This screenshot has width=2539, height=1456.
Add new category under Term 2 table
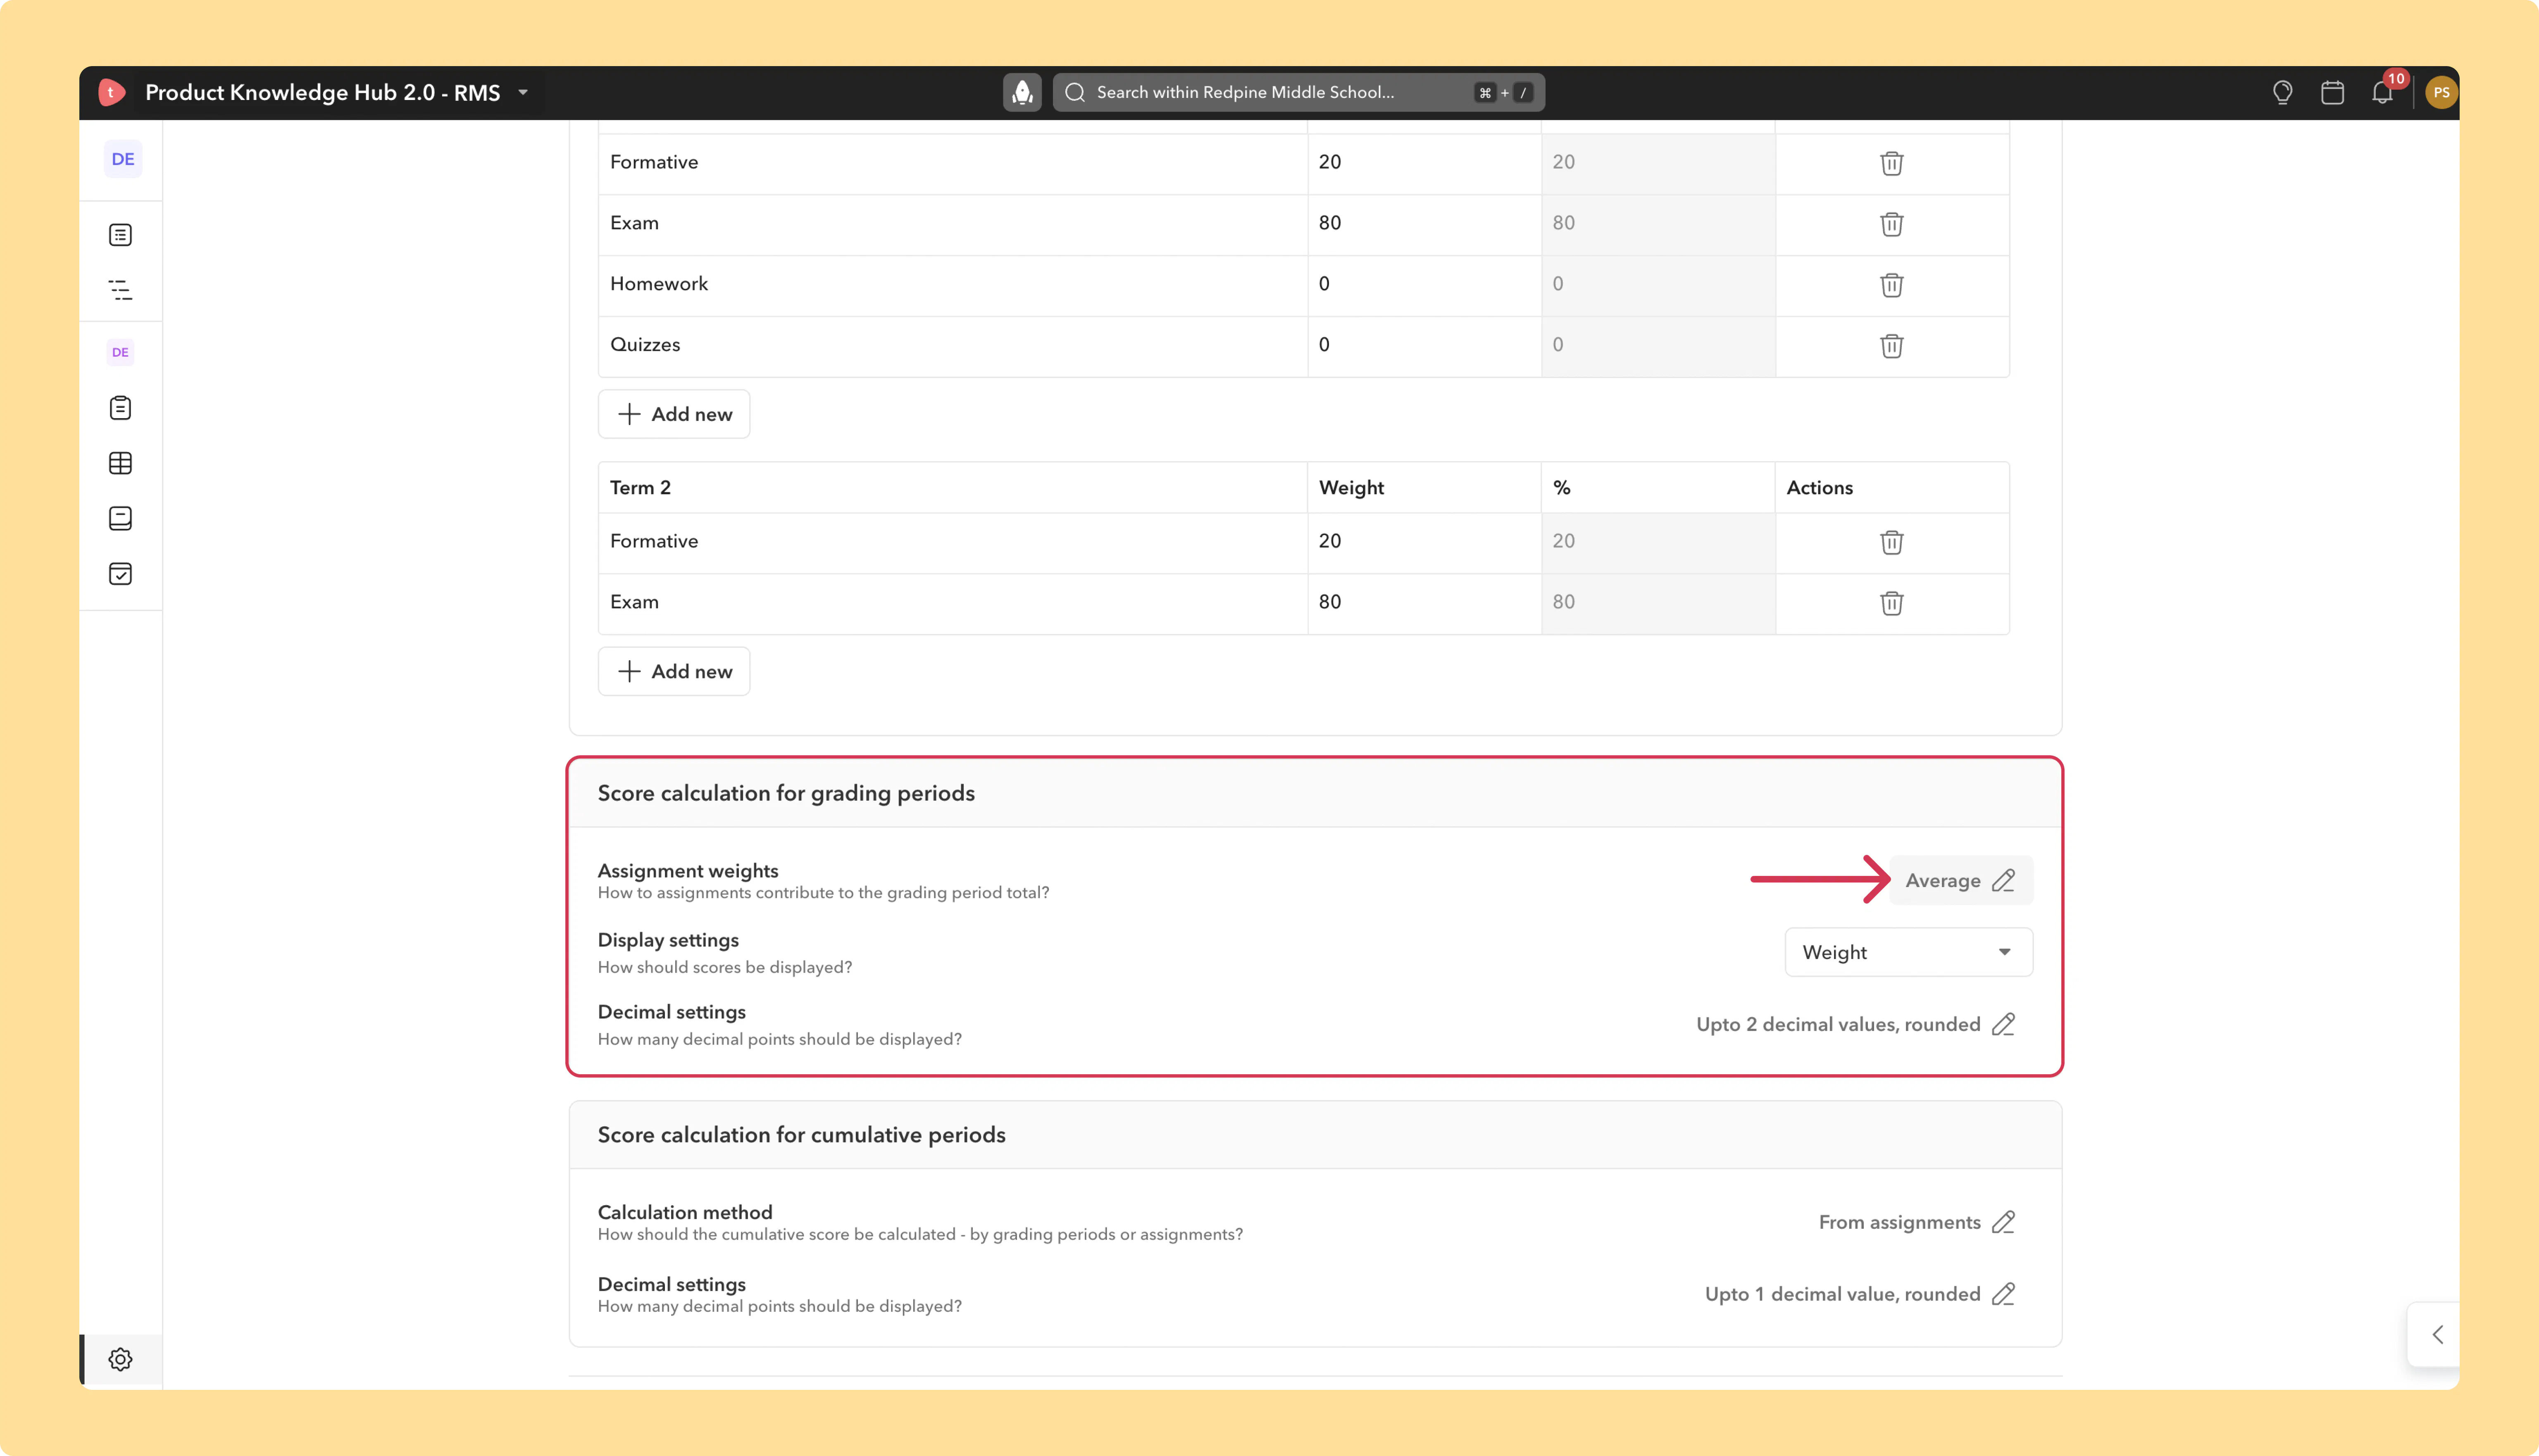pyautogui.click(x=674, y=671)
